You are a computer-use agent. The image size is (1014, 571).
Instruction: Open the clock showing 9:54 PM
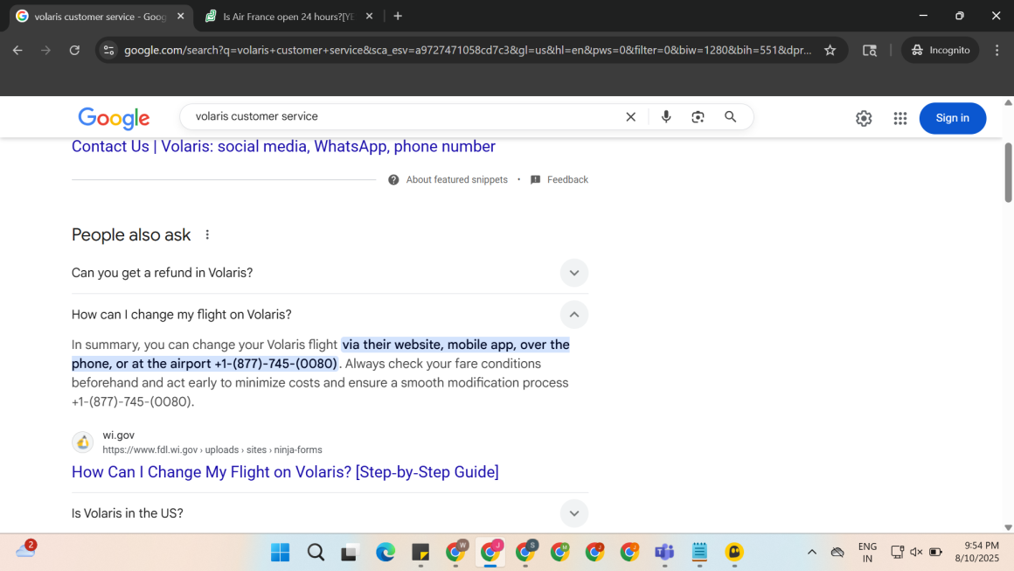(976, 553)
